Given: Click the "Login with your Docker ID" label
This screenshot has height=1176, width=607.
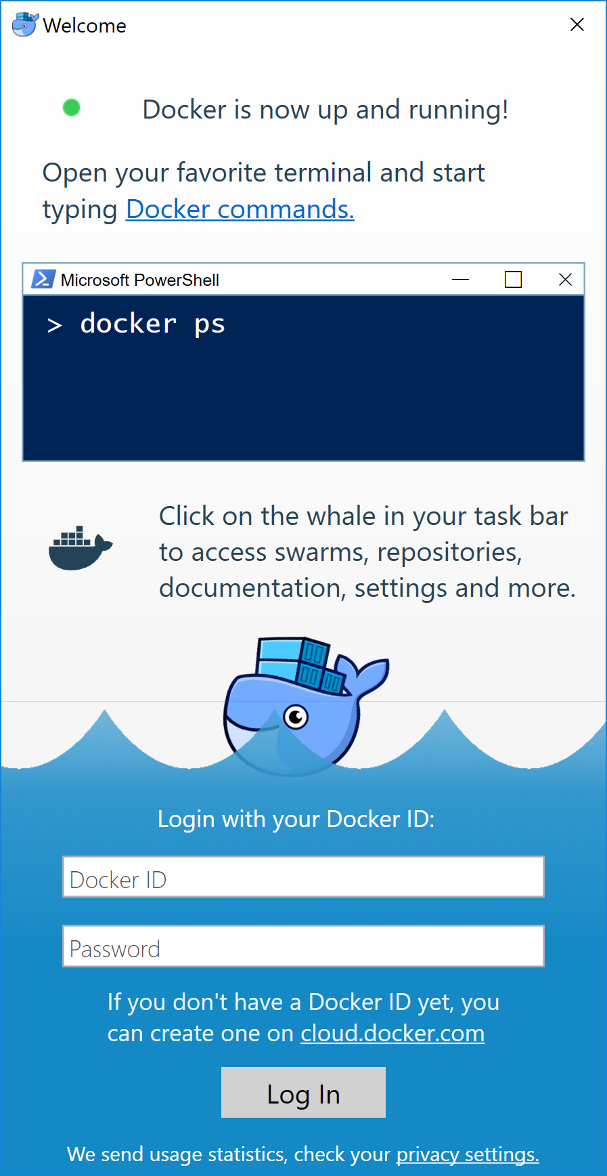Looking at the screenshot, I should 296,819.
